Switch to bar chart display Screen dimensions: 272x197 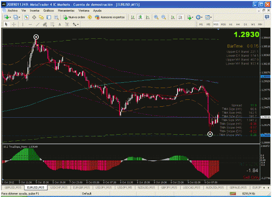tap(133, 17)
